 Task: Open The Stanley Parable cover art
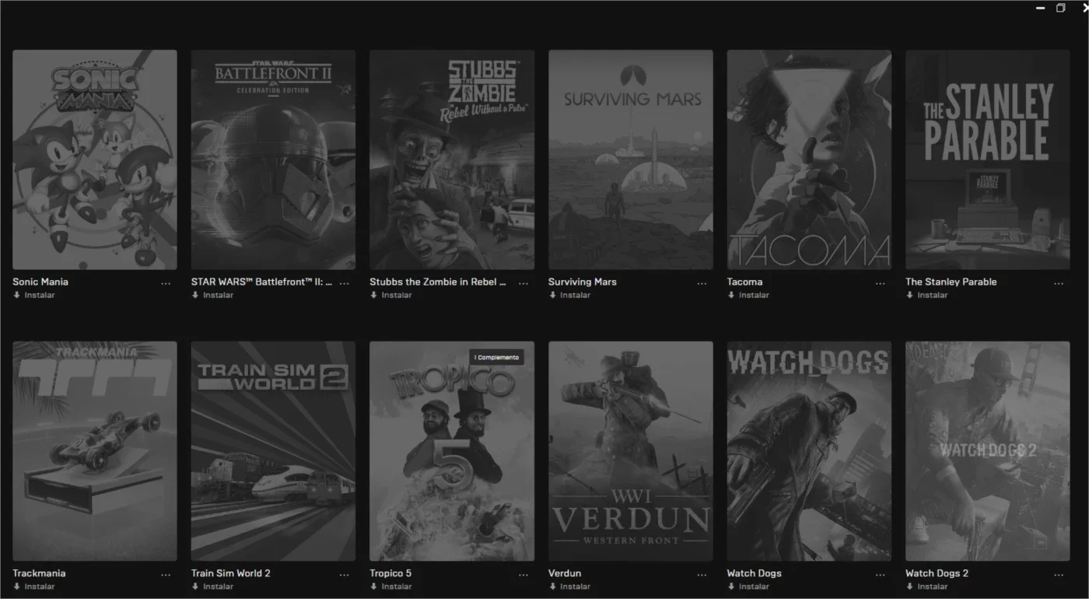988,160
